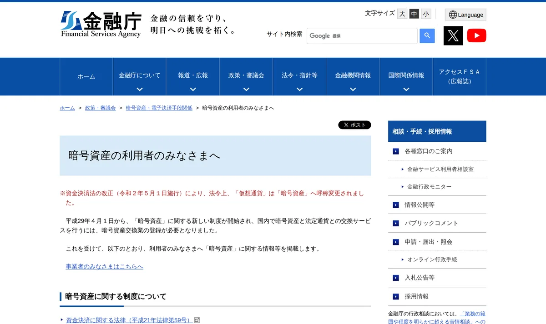The image size is (546, 324).
Task: Click Google site search input field
Action: click(362, 36)
